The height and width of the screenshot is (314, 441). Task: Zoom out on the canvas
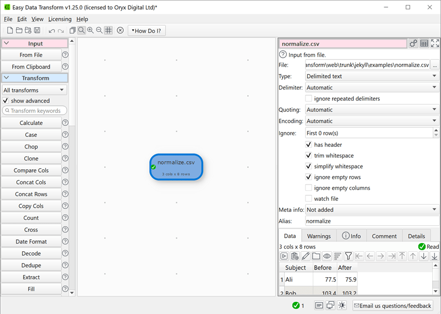[x=99, y=30]
